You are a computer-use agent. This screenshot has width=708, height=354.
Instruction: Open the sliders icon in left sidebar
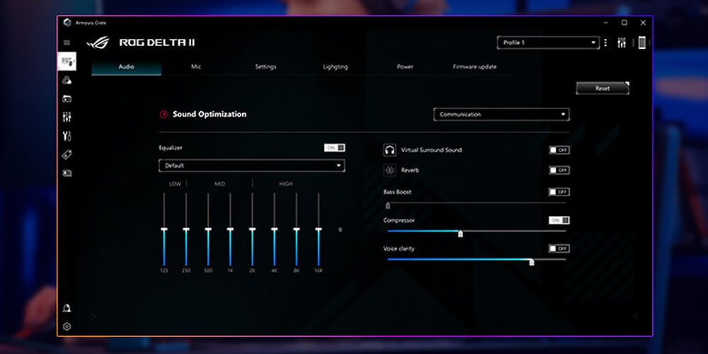(x=67, y=117)
